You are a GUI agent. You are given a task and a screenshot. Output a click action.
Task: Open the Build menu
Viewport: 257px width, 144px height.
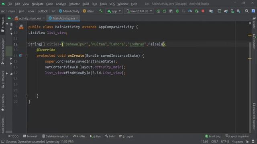point(86,4)
